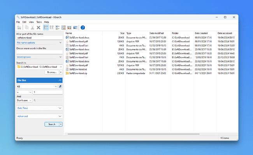Click the Browse... button
The width and height of the screenshot is (253, 155).
[52, 72]
